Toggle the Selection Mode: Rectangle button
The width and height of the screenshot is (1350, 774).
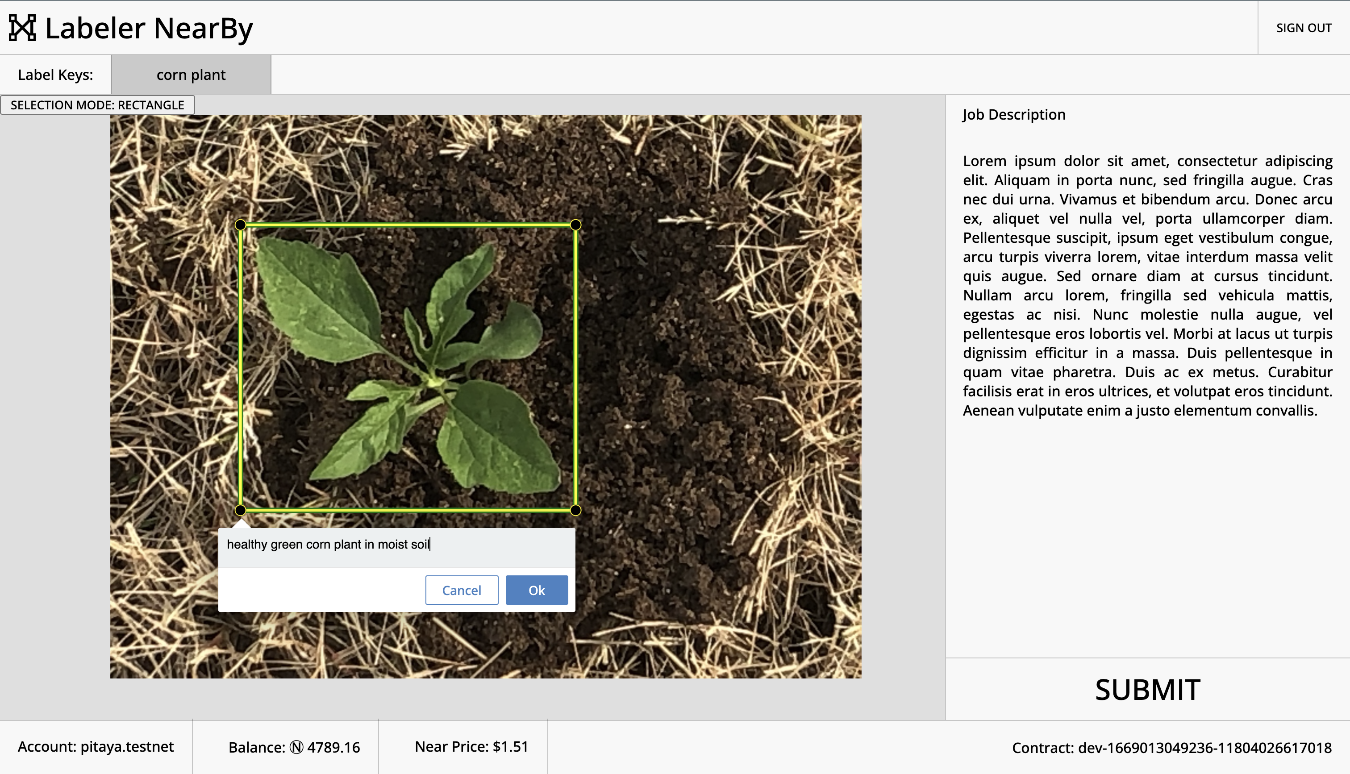(97, 105)
